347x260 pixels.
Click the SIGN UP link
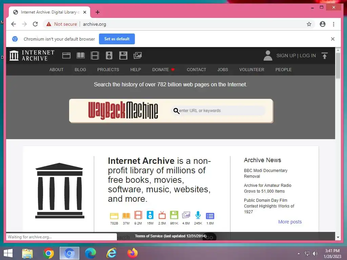[286, 56]
